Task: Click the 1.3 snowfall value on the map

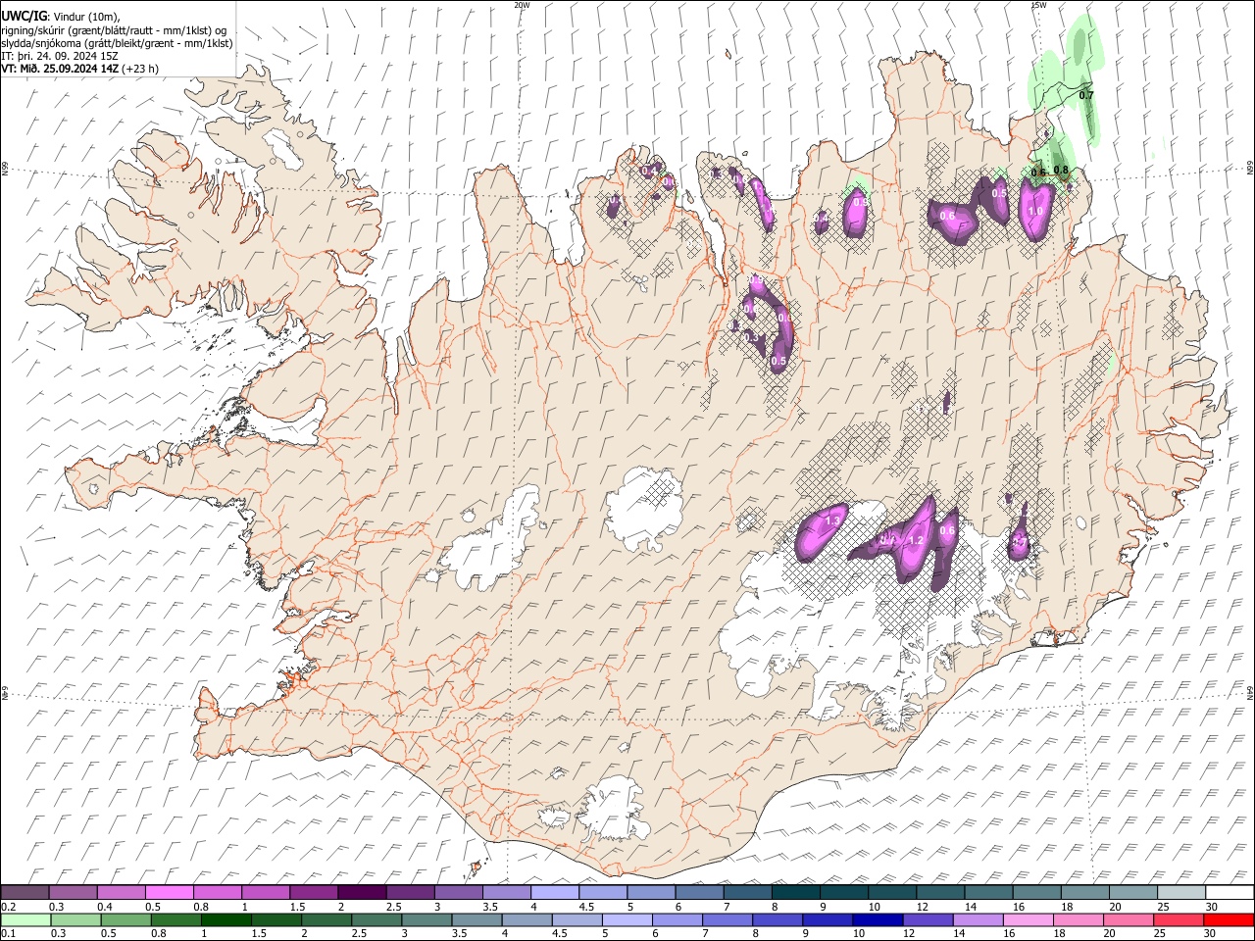Action: pos(833,521)
